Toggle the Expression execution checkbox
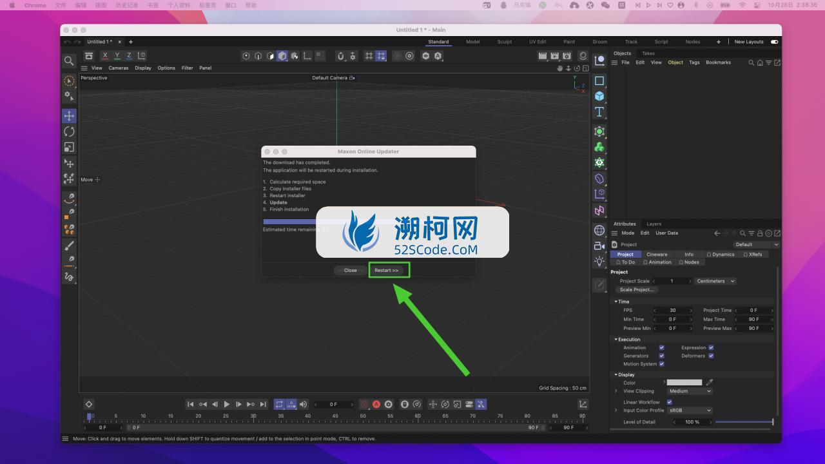This screenshot has width=825, height=464. (711, 347)
